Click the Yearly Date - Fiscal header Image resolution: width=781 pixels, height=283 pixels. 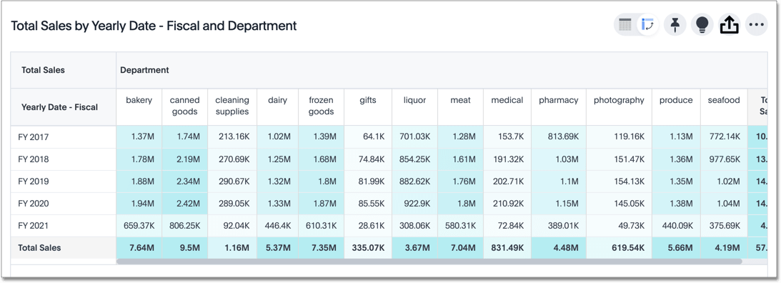click(60, 107)
